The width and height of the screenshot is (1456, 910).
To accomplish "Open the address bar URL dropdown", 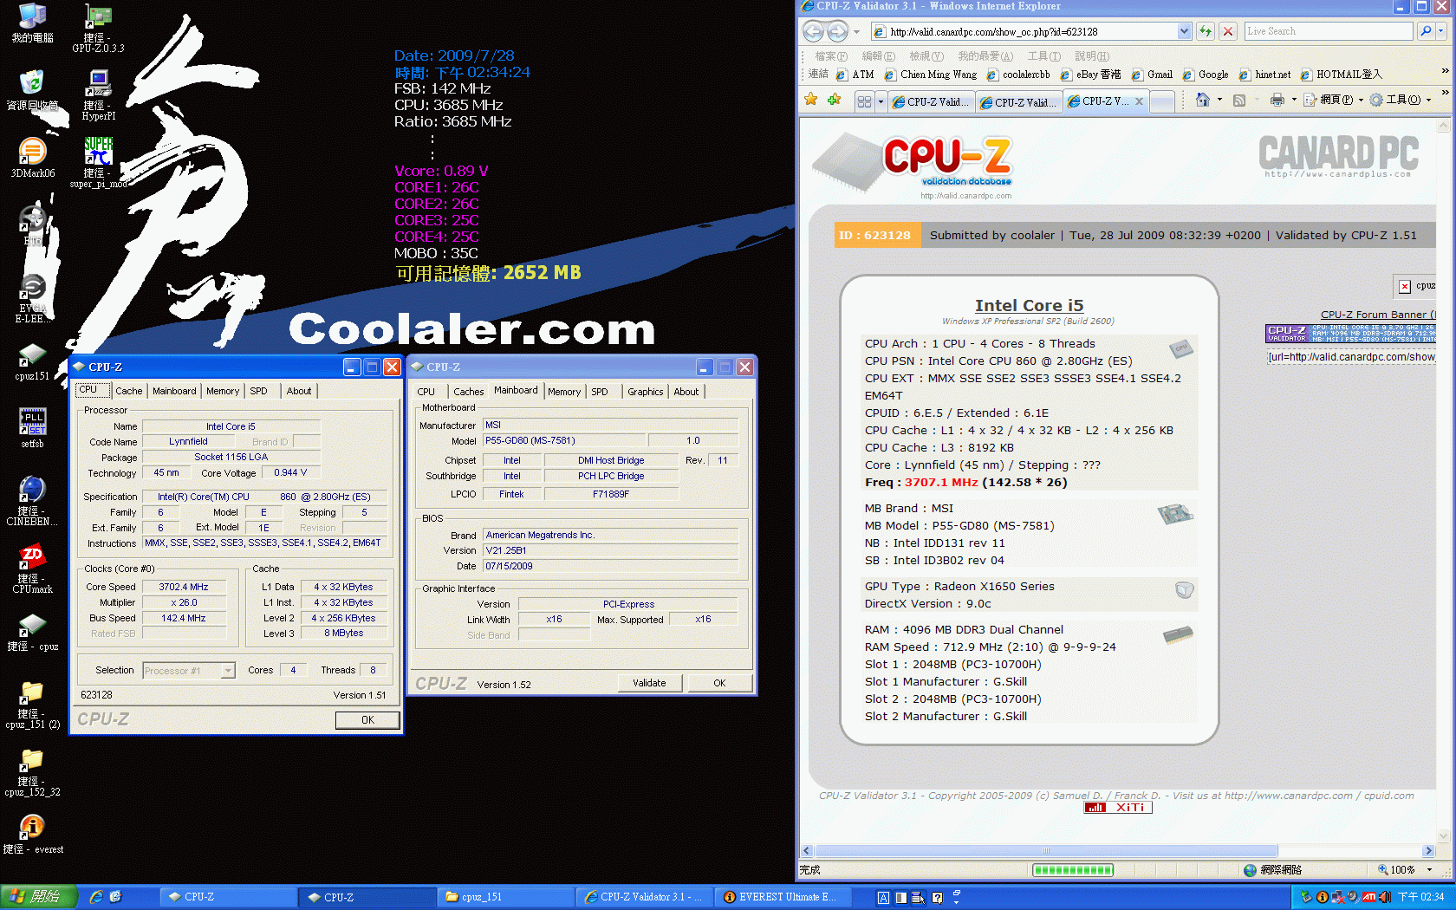I will pos(1184,31).
